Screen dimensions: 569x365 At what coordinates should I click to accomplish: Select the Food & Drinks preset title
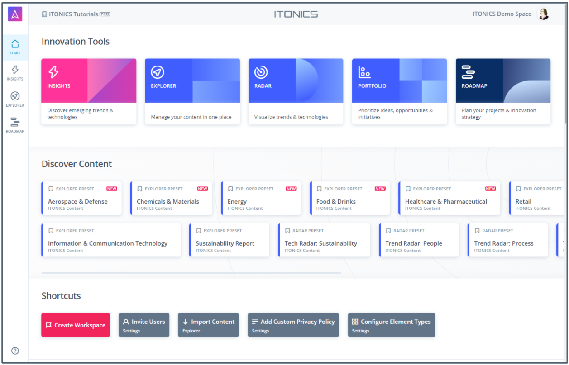click(x=336, y=202)
